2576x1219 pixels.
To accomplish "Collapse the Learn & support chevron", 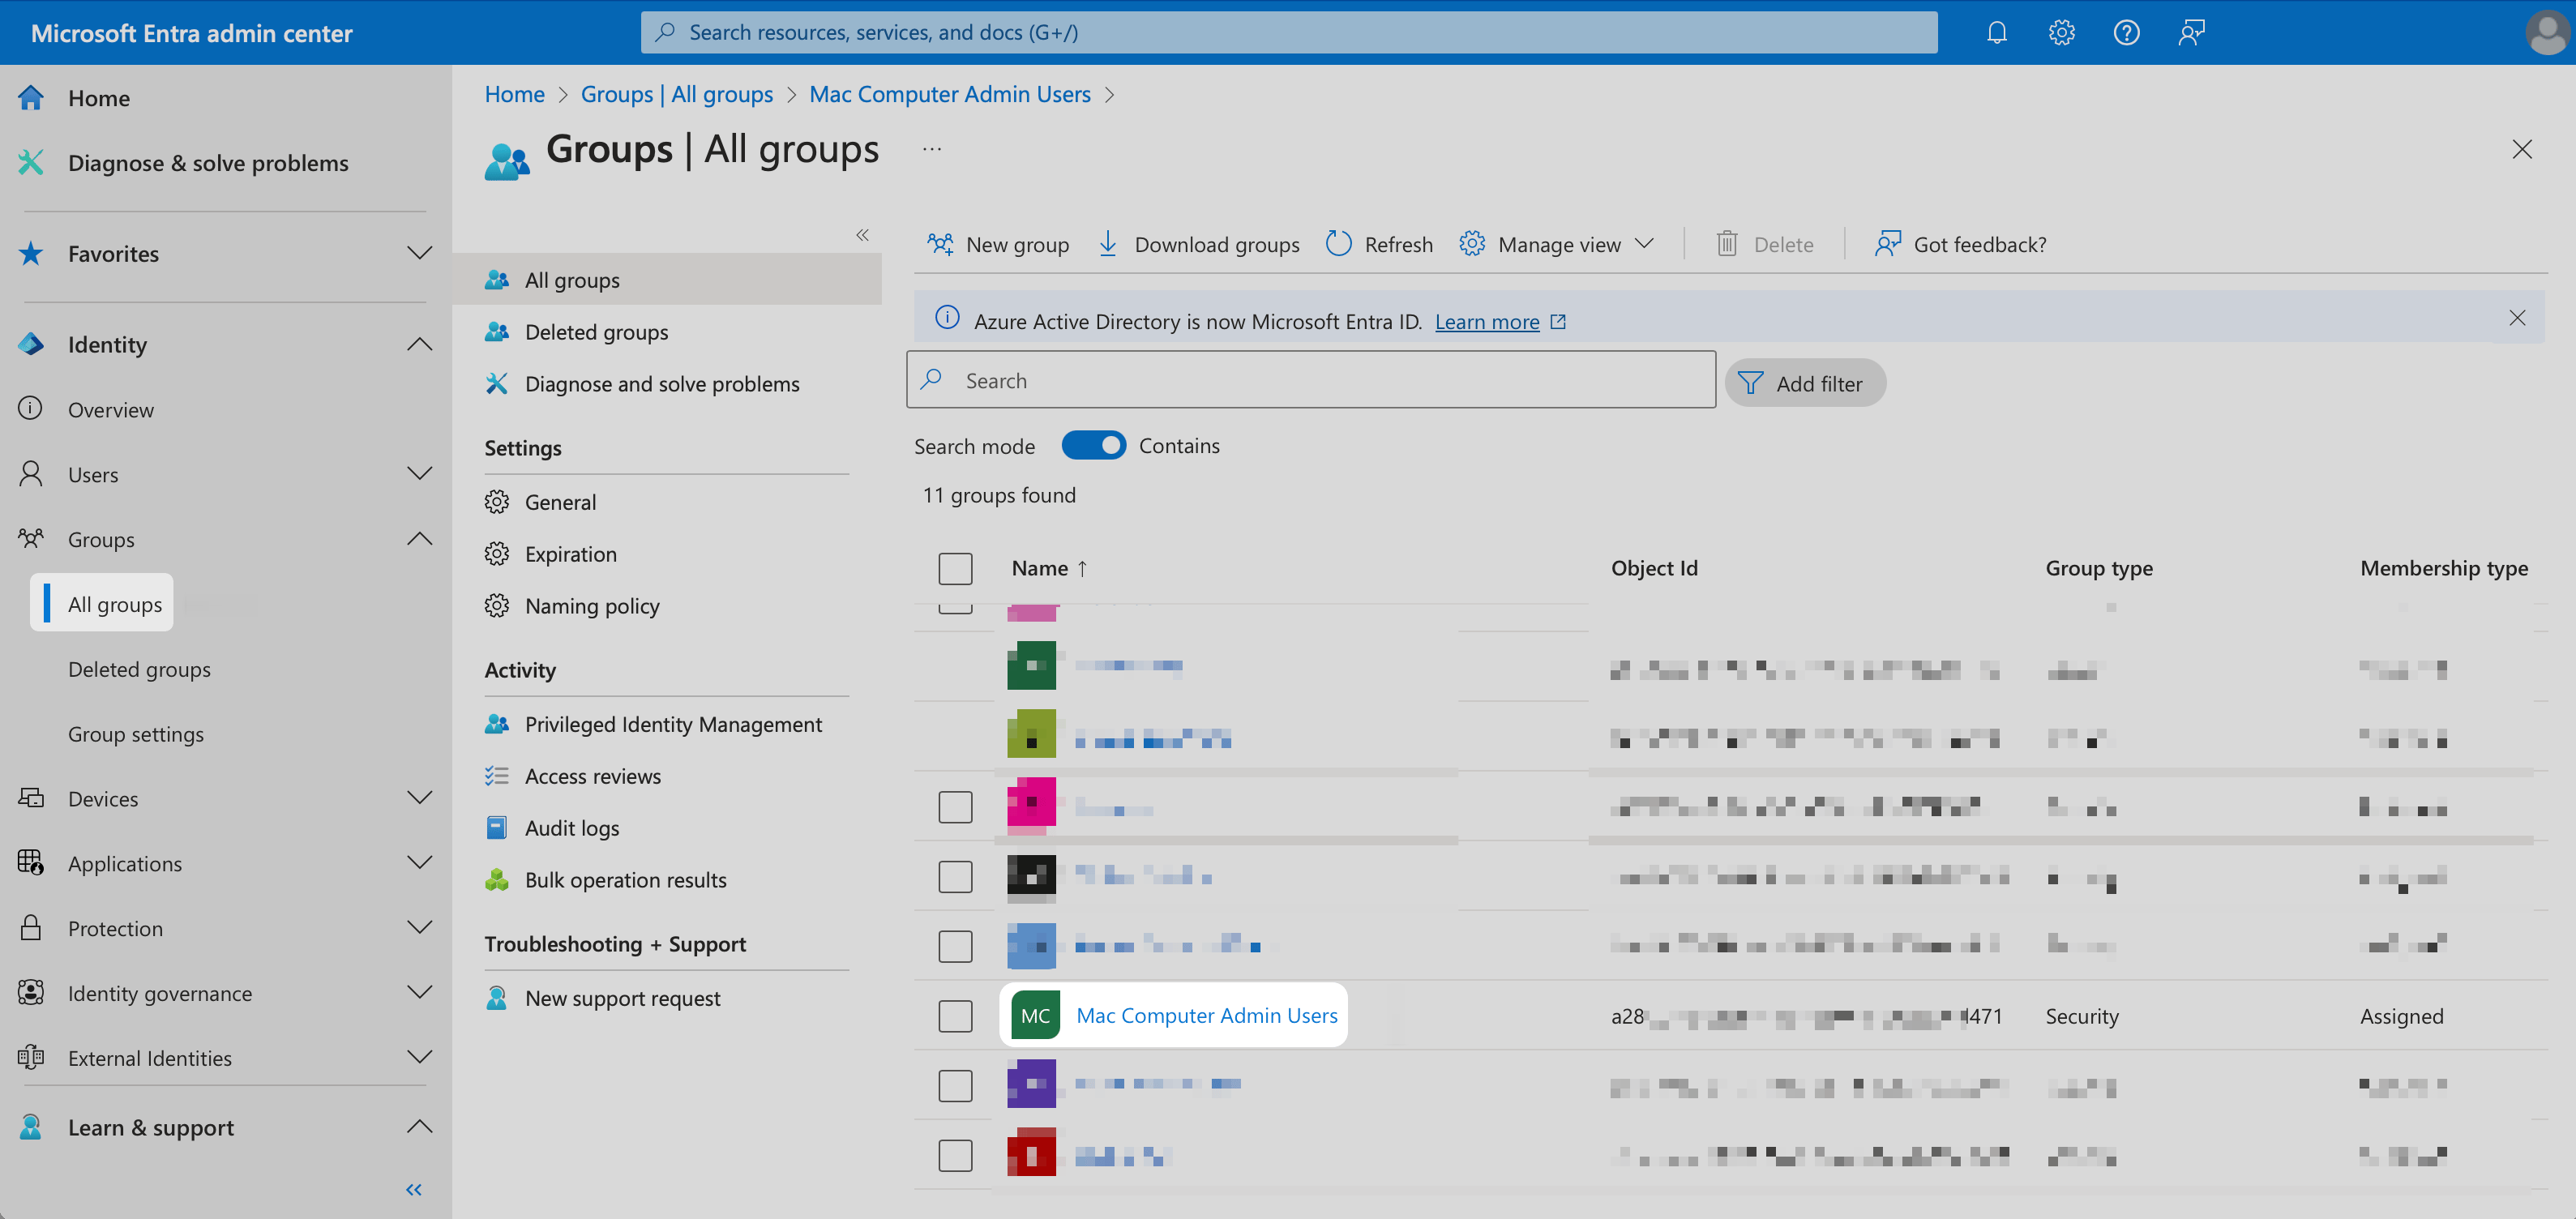I will (x=420, y=1127).
